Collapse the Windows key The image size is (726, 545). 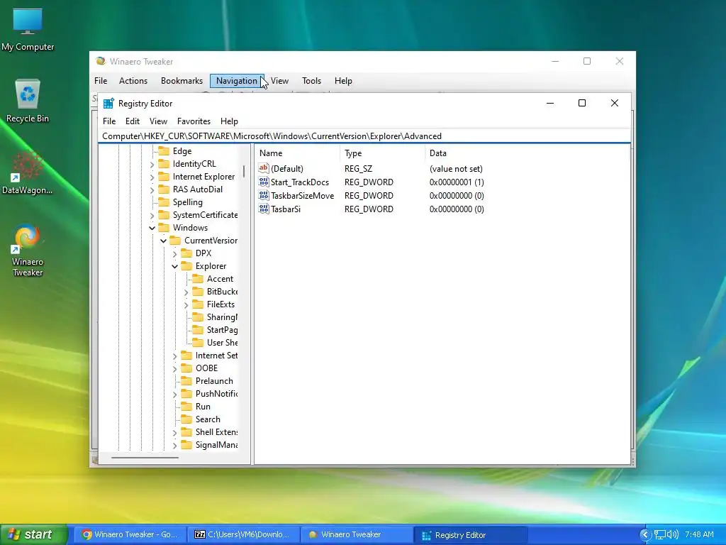point(152,228)
